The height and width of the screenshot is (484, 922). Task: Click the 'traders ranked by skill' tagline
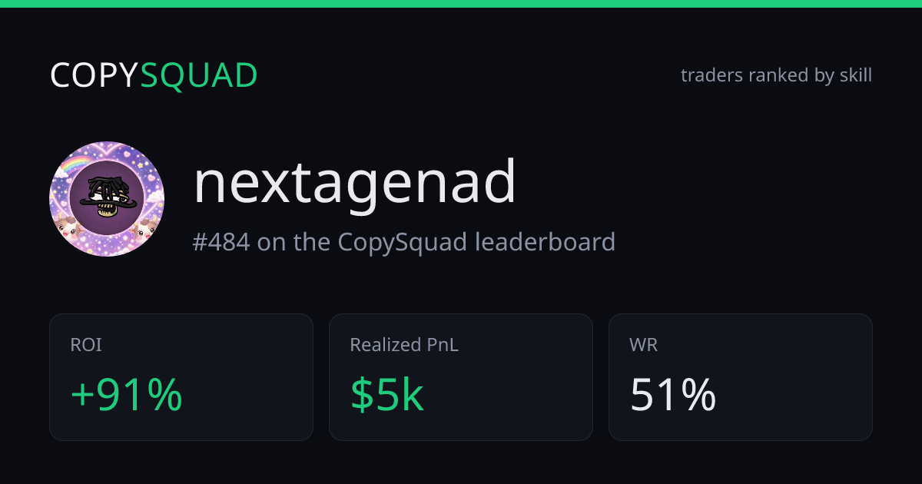coord(776,75)
